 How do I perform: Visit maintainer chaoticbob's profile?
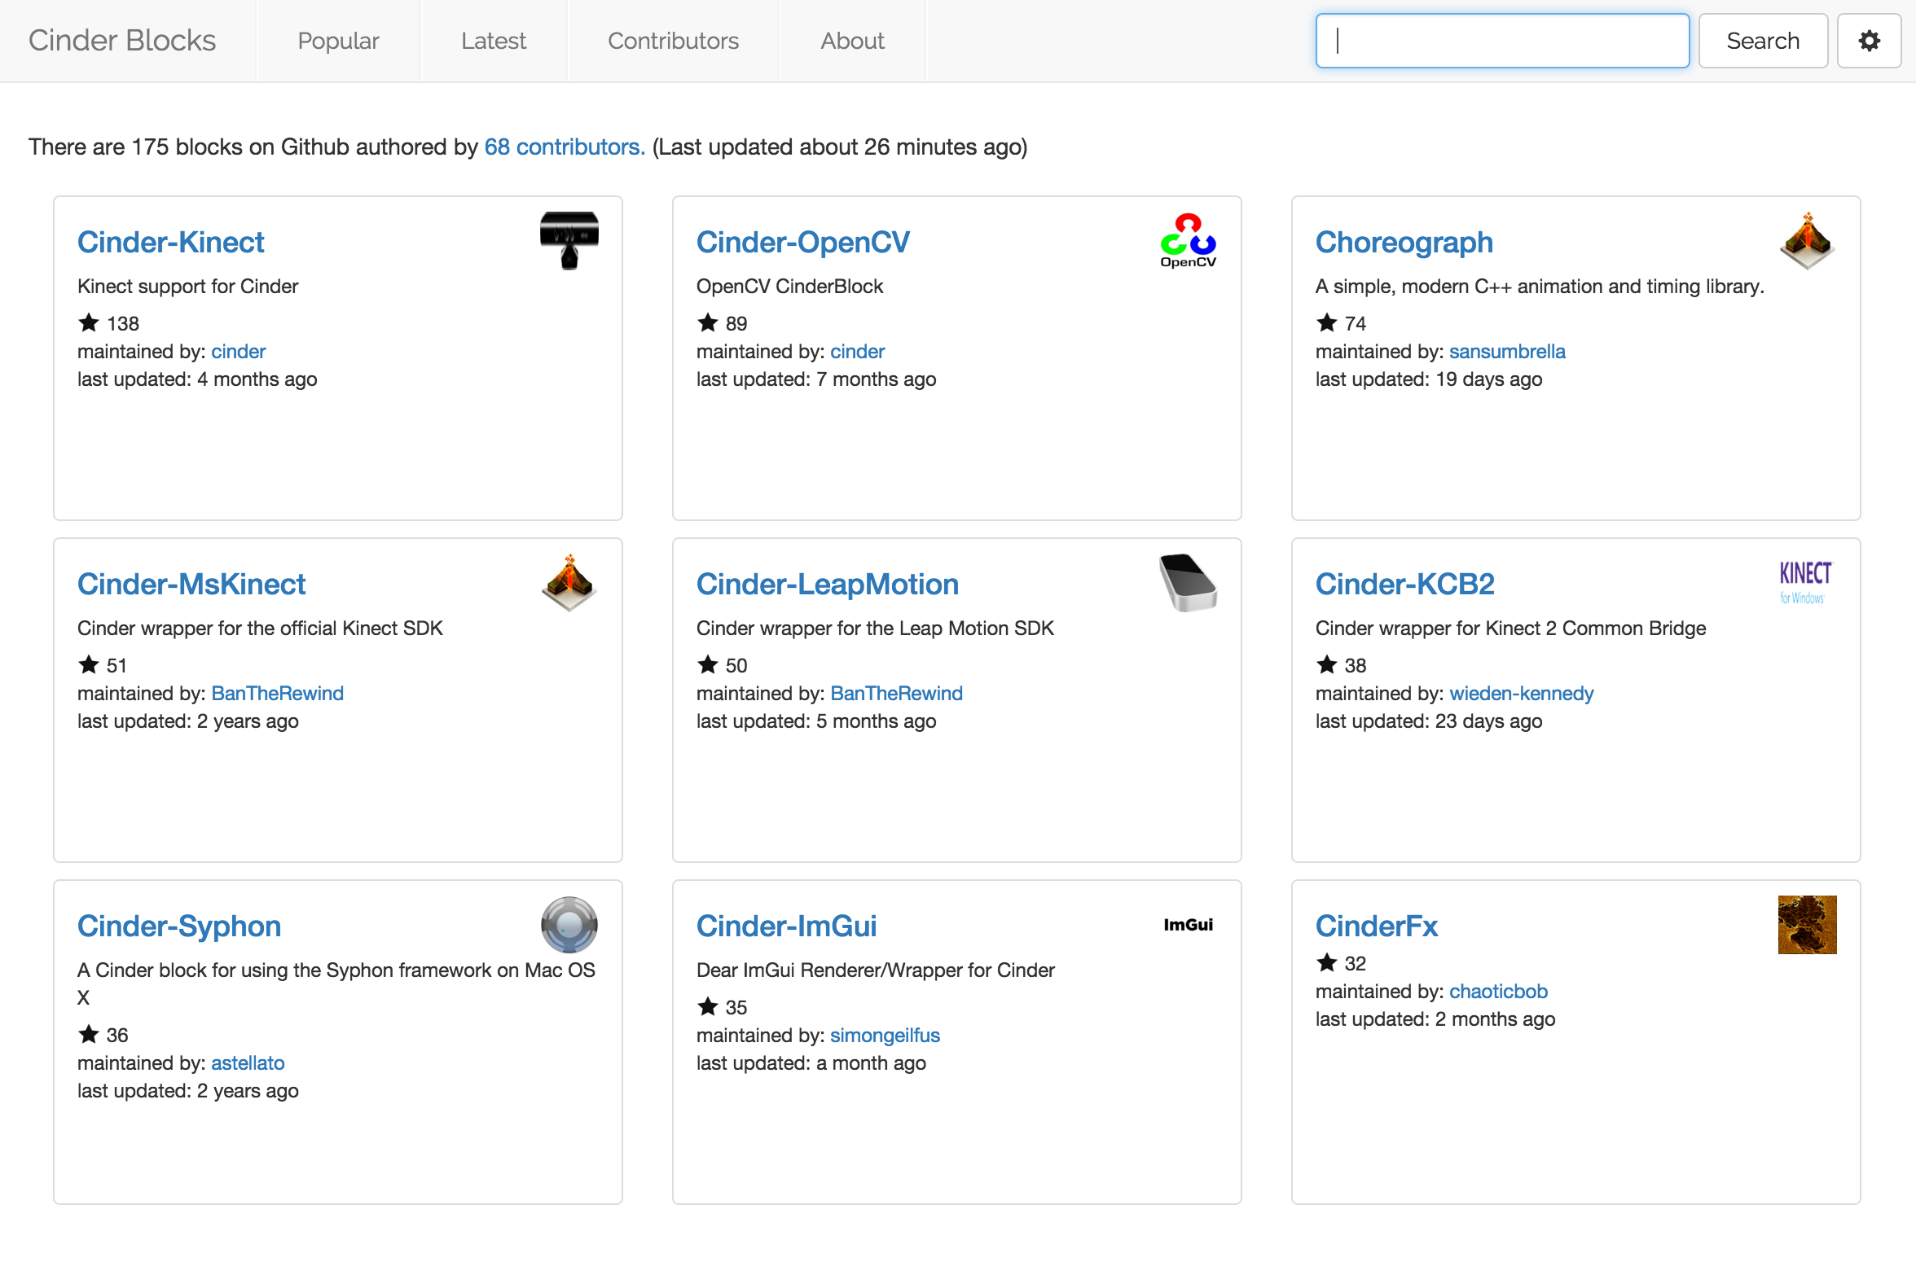coord(1498,992)
